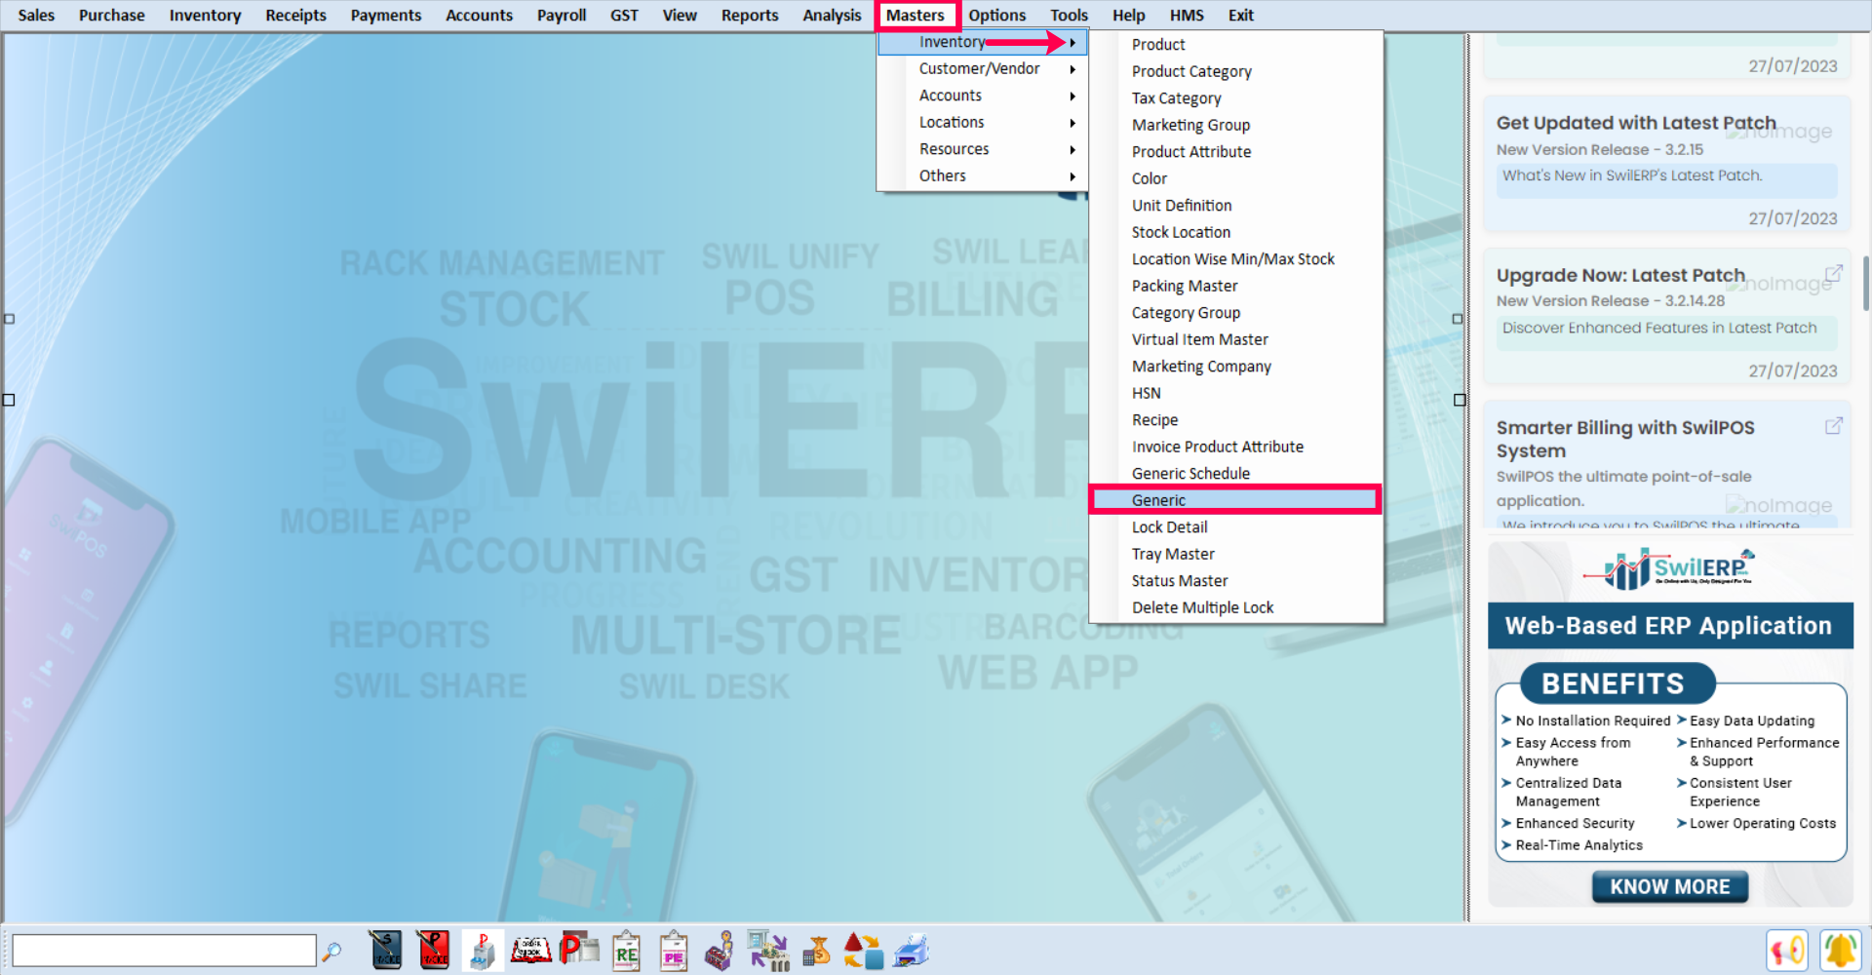
Task: Click the red P with documents icon
Action: click(x=579, y=950)
